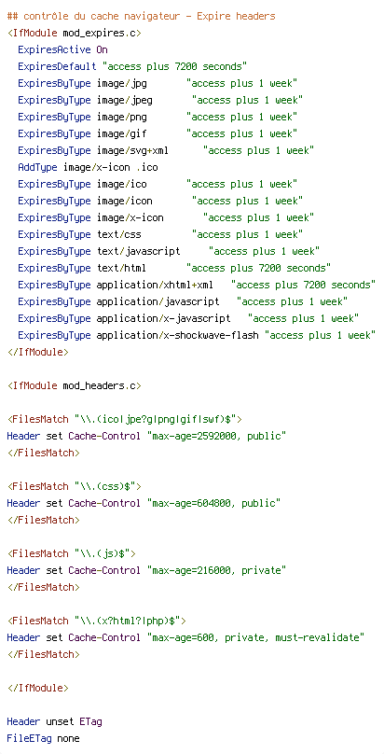Viewport: 384px width, 754px height.
Task: Click the opening IfModule mod_expires.c tag
Action: [74, 34]
